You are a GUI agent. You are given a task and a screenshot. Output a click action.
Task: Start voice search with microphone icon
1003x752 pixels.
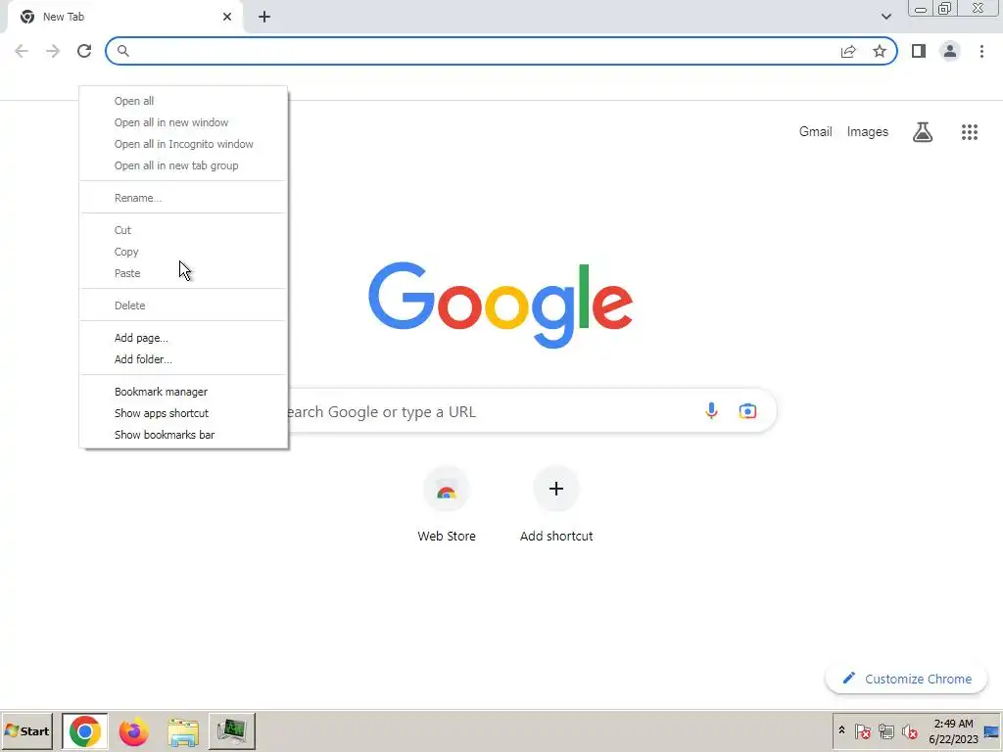711,410
